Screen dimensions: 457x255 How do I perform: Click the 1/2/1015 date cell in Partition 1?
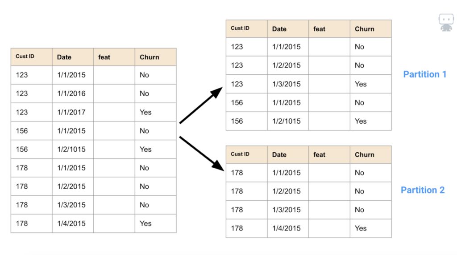click(x=288, y=121)
